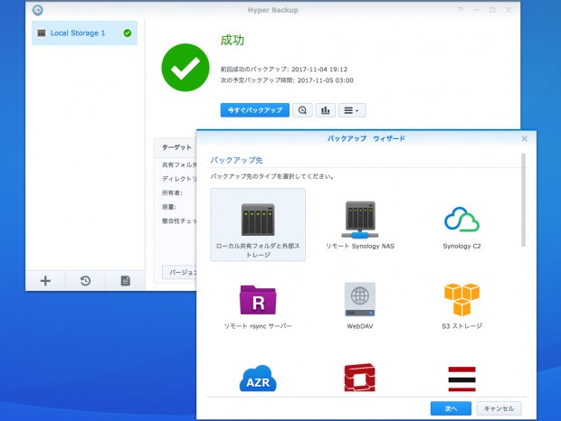The height and width of the screenshot is (421, 561).
Task: Open backup statistics bar chart icon
Action: 325,110
